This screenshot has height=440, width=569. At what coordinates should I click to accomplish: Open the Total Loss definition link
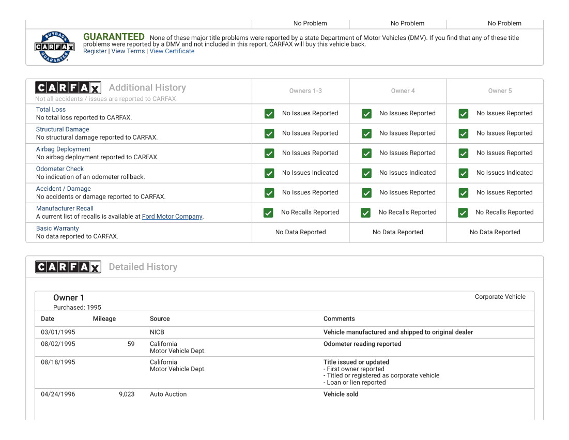coord(51,109)
